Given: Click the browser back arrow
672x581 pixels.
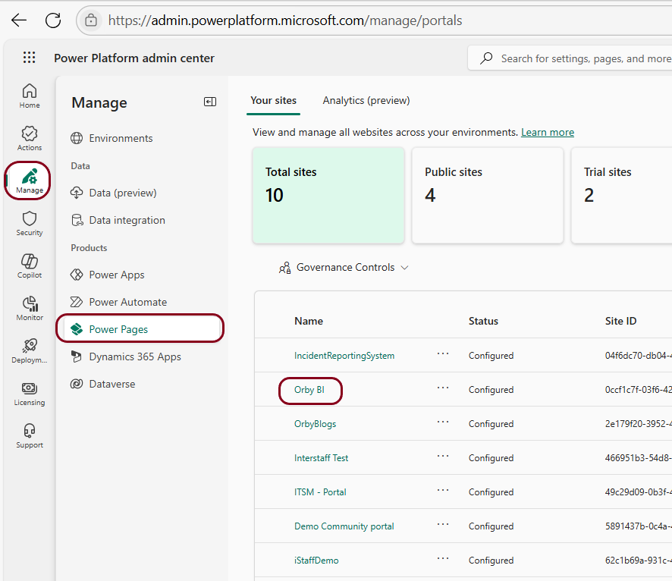Looking at the screenshot, I should 19,20.
